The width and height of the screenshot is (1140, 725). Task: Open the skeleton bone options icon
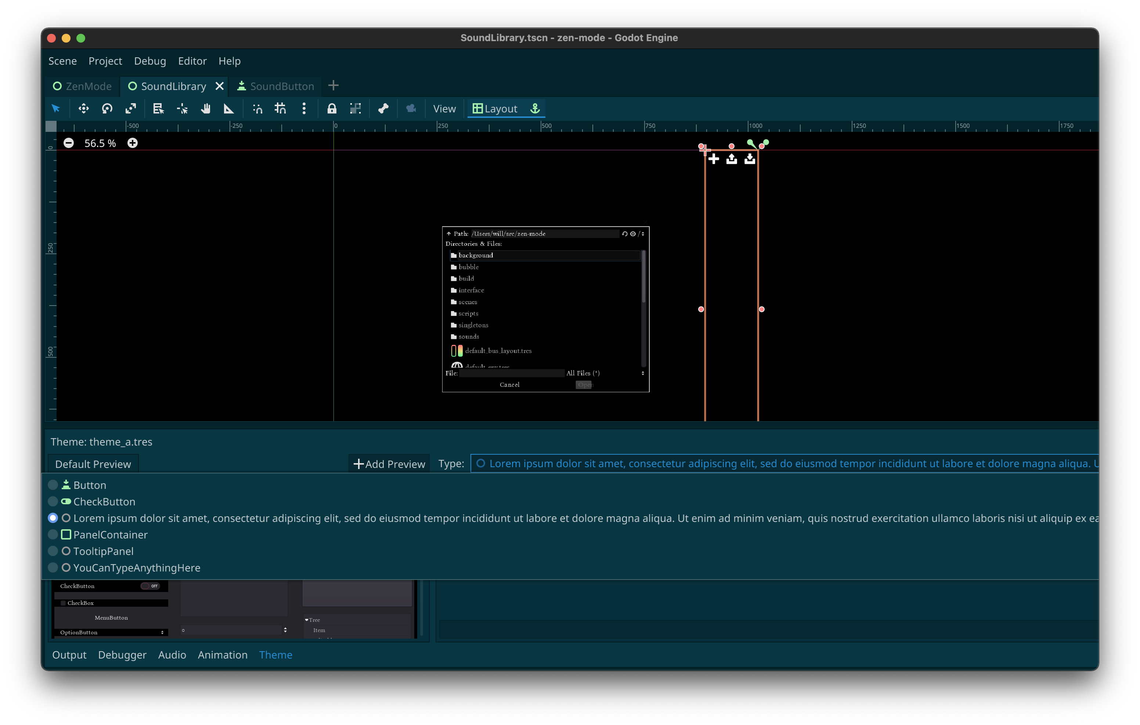[383, 108]
